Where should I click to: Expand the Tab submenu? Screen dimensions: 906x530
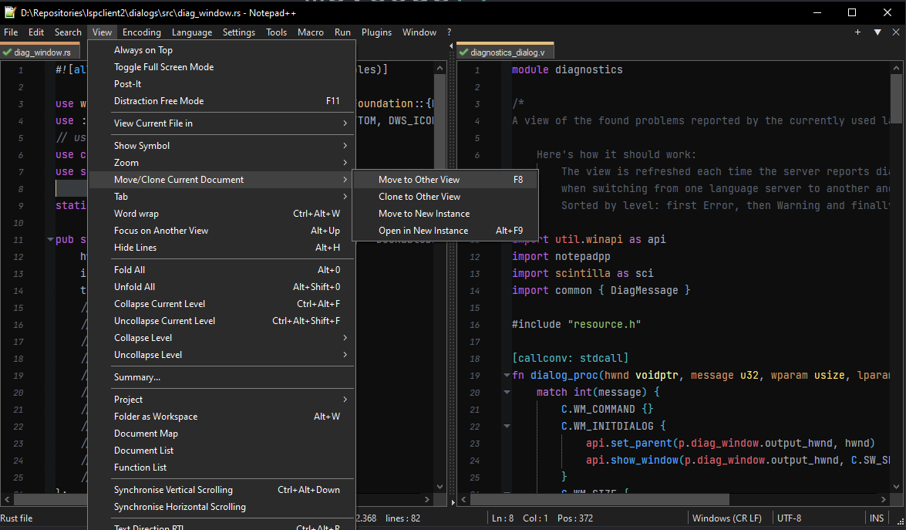click(222, 197)
